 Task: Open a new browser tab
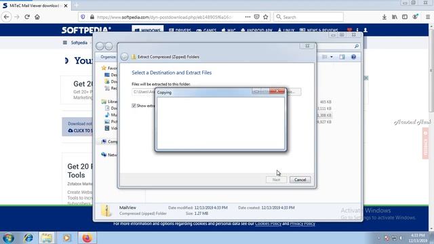click(x=77, y=5)
